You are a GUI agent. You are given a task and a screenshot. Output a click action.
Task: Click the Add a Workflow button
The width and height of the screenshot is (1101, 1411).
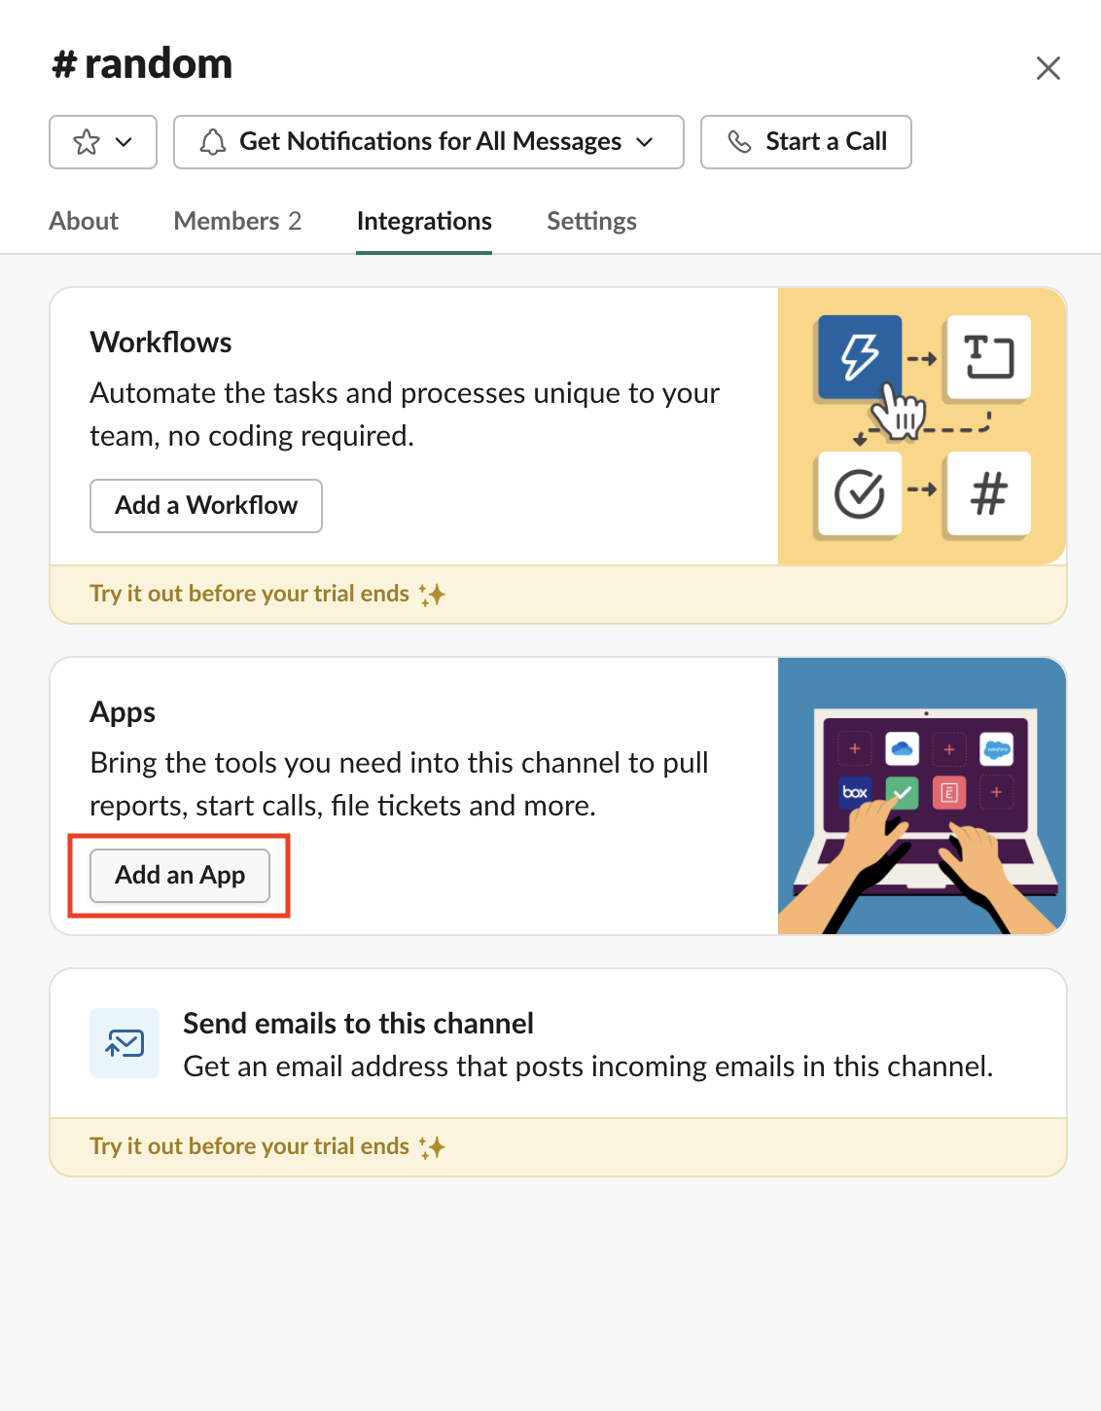point(206,506)
